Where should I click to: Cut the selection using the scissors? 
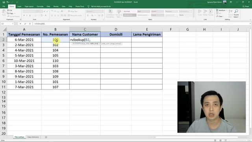pos(9,10)
